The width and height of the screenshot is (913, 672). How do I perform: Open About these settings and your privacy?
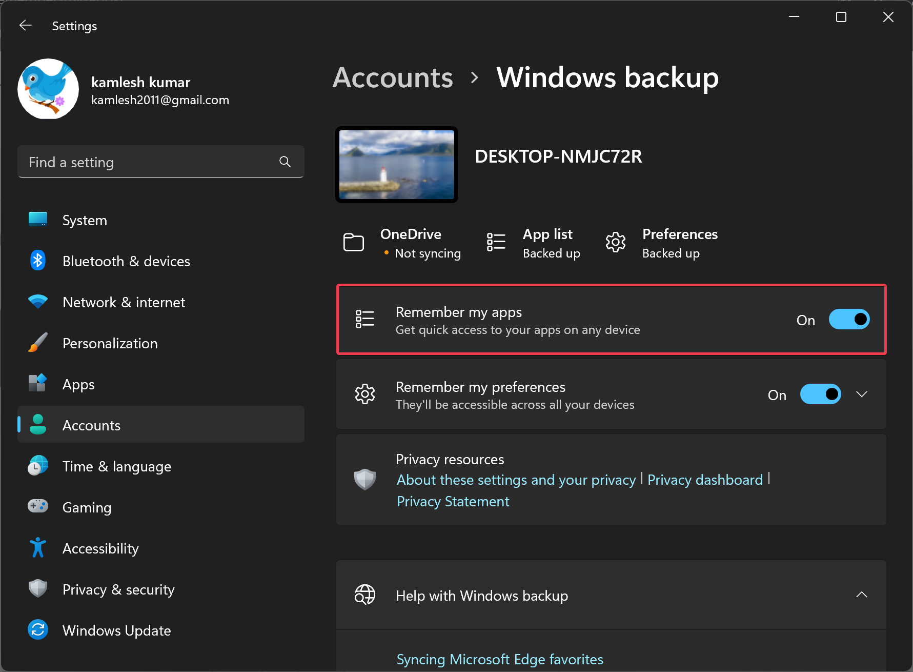516,480
